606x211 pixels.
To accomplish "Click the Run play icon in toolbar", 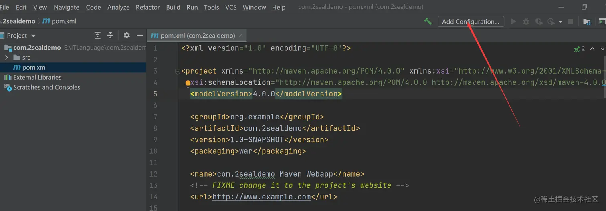I will [513, 22].
